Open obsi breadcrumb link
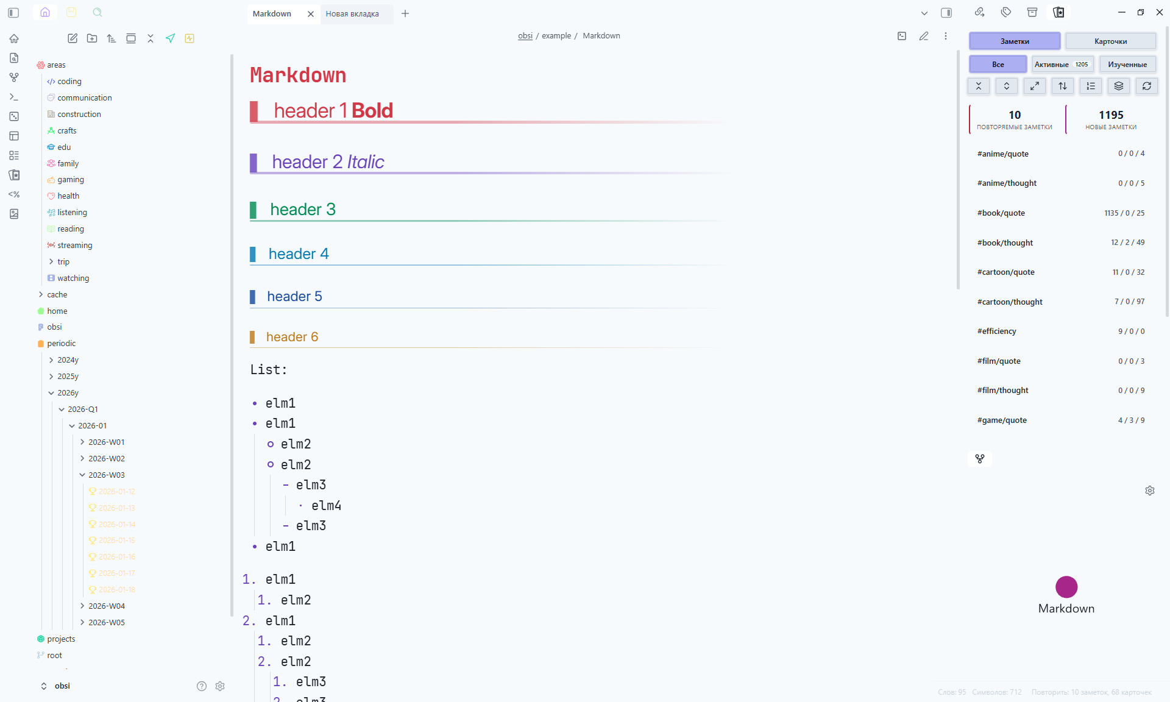The image size is (1170, 702). [525, 36]
